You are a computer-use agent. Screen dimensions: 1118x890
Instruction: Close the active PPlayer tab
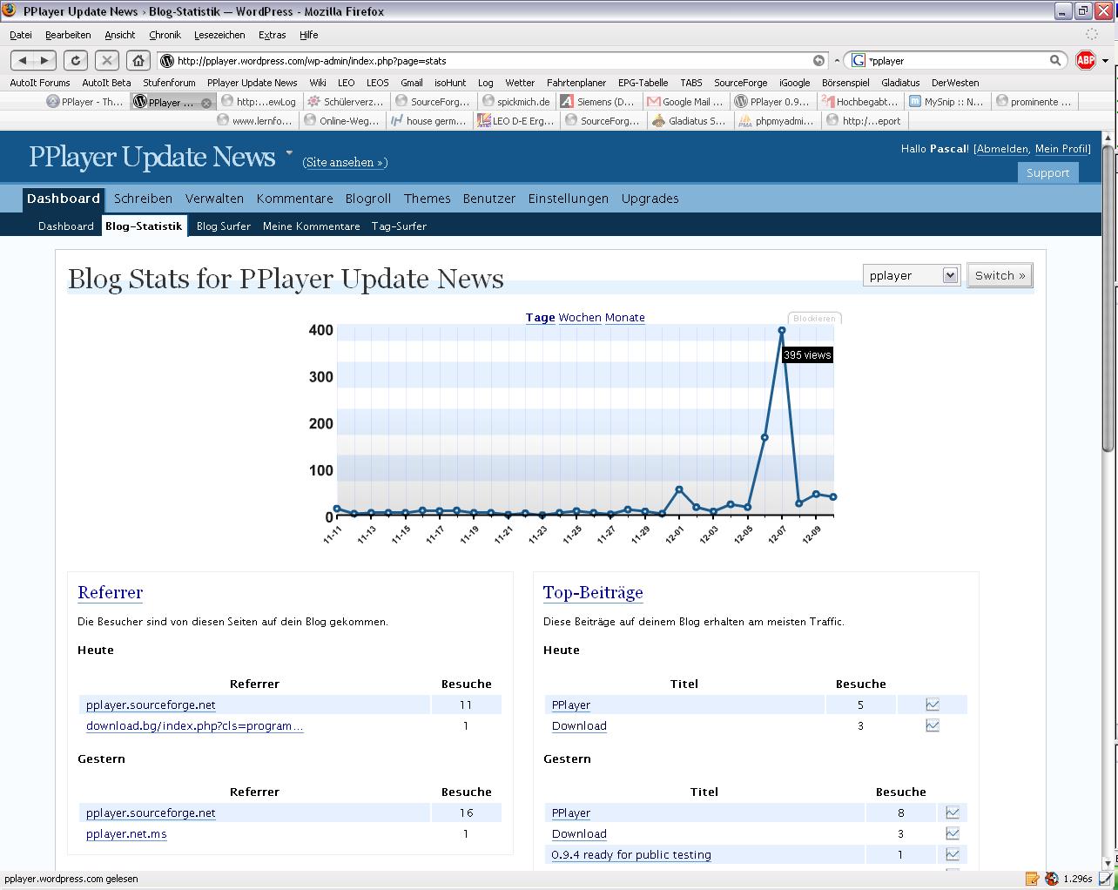(x=206, y=103)
